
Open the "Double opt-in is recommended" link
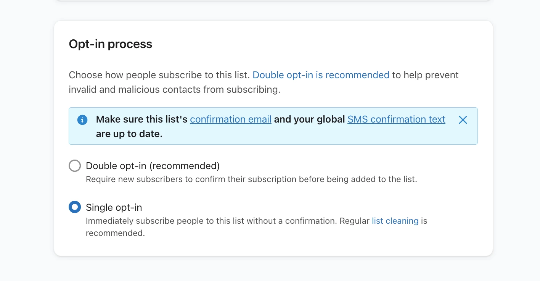[321, 75]
